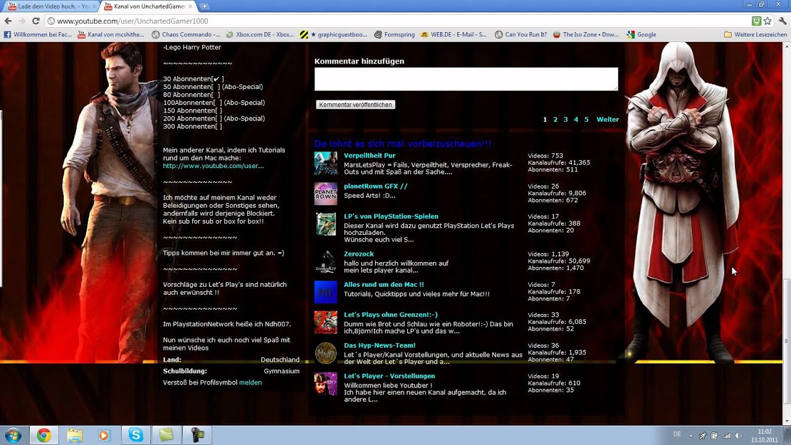Go to comments page 2
This screenshot has height=445, width=791.
click(x=555, y=119)
